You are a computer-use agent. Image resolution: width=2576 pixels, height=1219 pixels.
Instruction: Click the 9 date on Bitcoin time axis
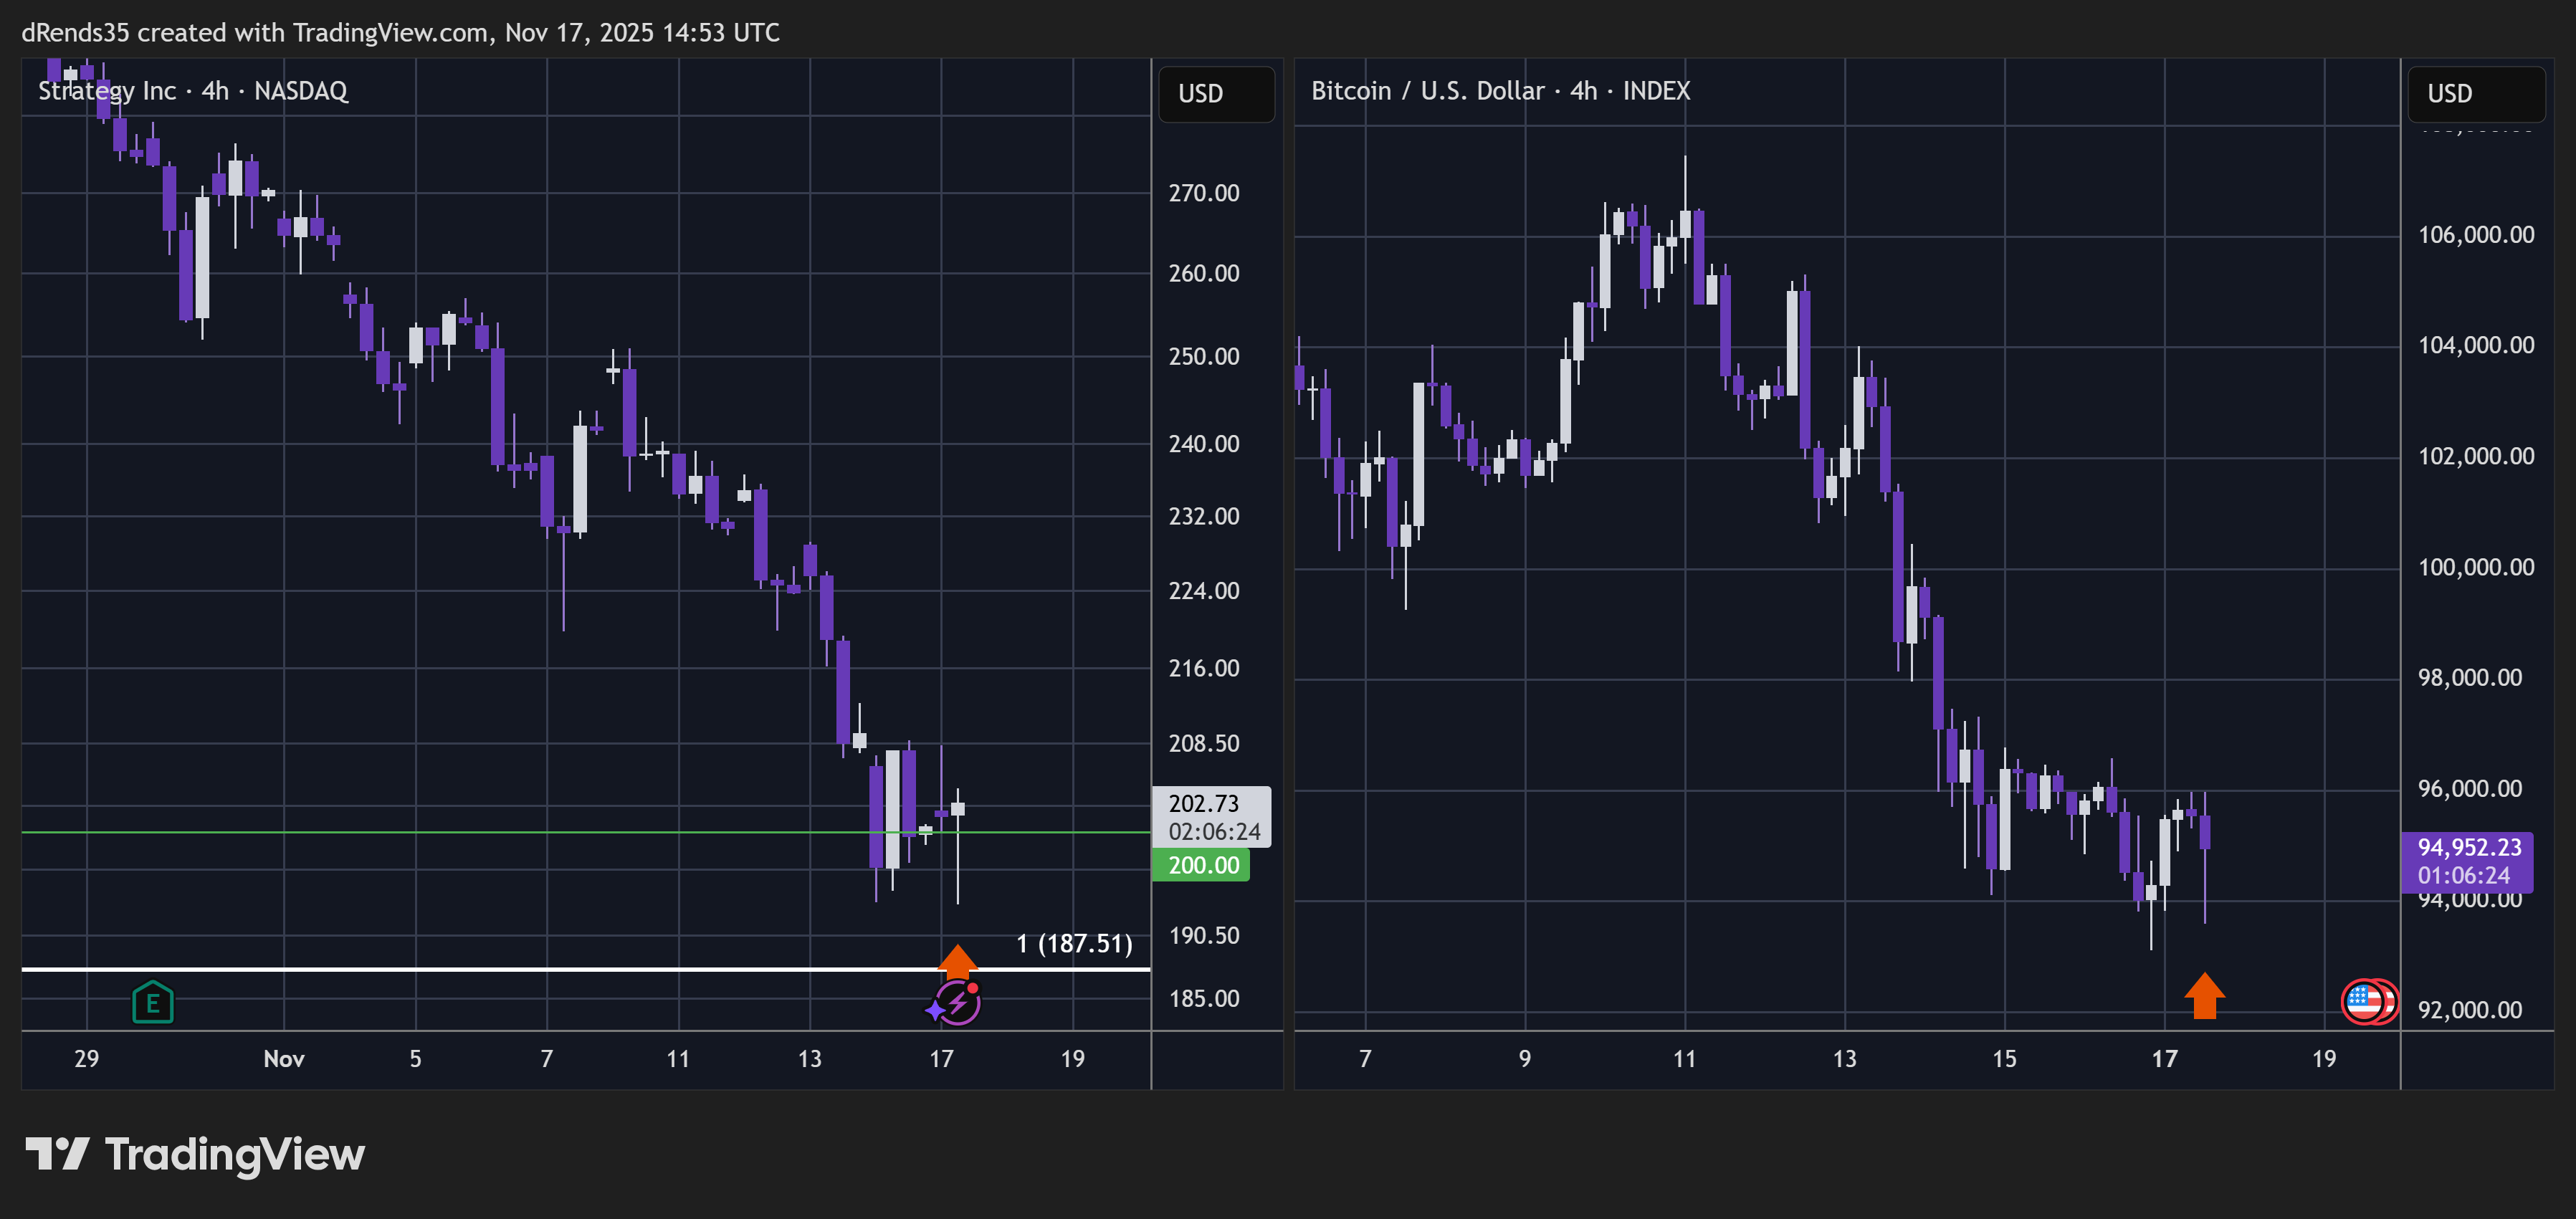[x=1525, y=1058]
